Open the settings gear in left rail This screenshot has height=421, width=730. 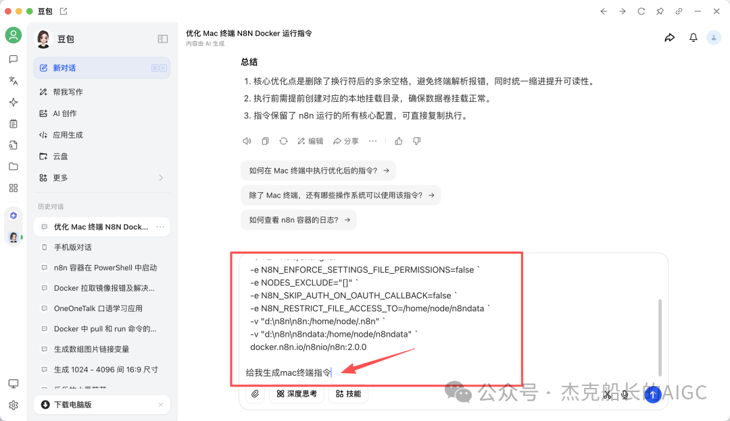point(13,405)
